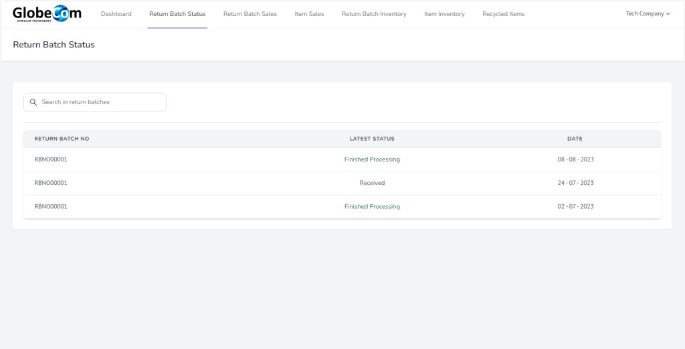Select batch number in the 24-07-2023 row
The width and height of the screenshot is (685, 349).
pyautogui.click(x=51, y=183)
